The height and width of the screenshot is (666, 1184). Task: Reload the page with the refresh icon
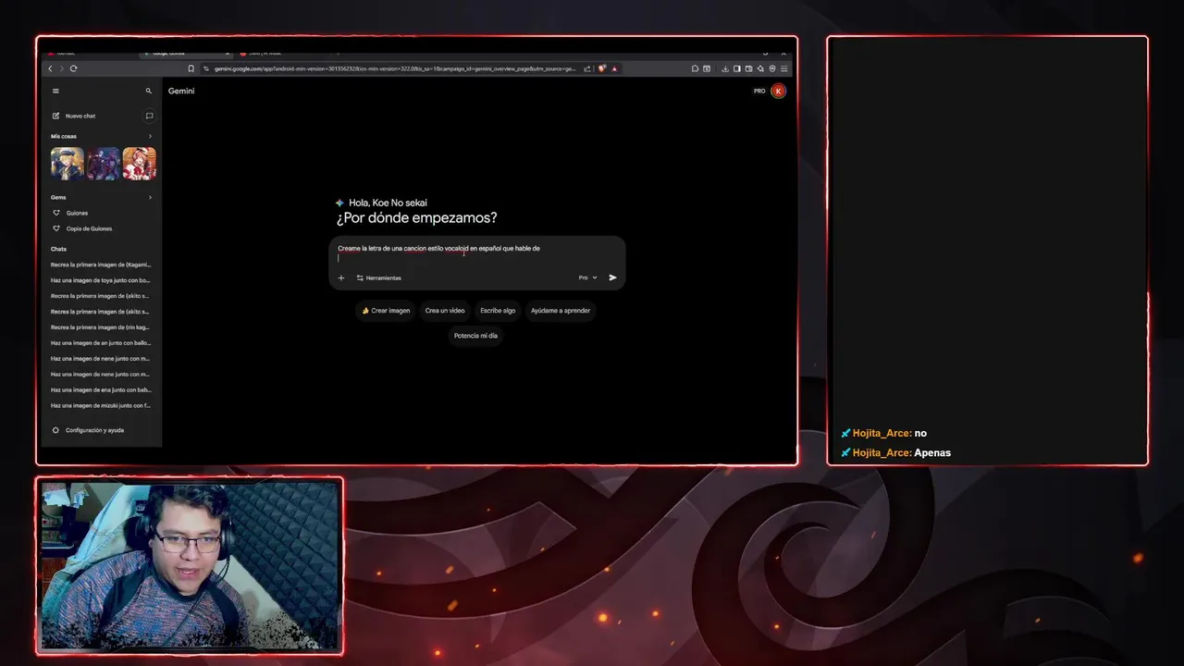(74, 68)
